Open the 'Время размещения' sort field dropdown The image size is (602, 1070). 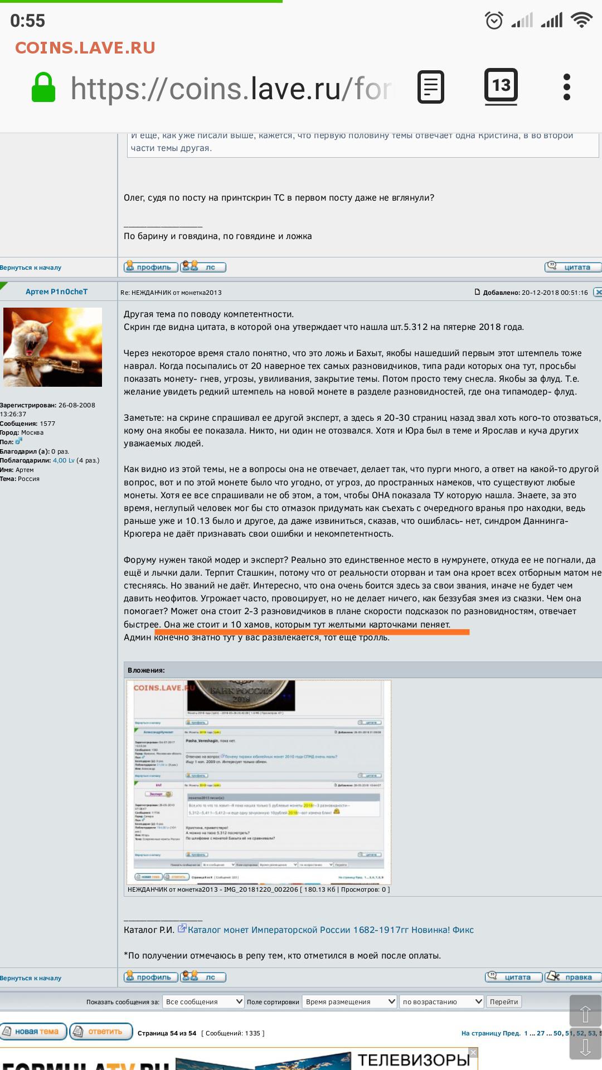pyautogui.click(x=349, y=1001)
